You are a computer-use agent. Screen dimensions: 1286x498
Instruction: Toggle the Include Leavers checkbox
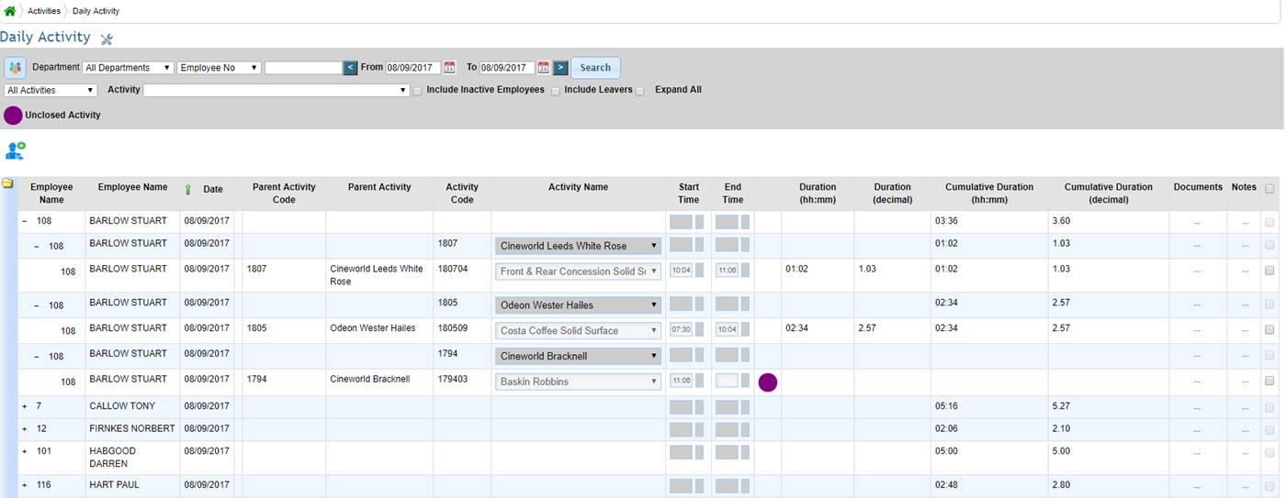click(x=555, y=91)
